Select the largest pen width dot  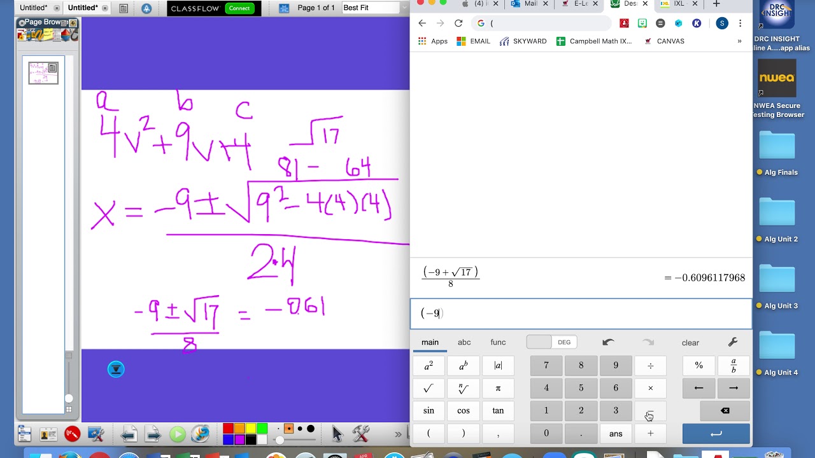tap(311, 429)
